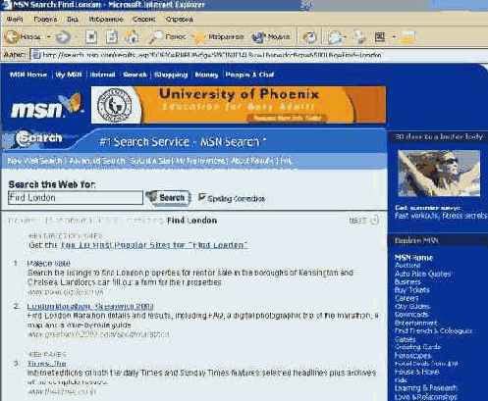This screenshot has width=488, height=401.
Task: Open Hotmail in the top navigation bar
Action: 102,75
